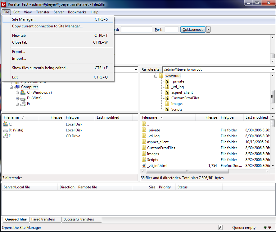Click the D: Vista drive icon in local tree
Image resolution: width=276 pixels, height=232 pixels.
[23, 98]
